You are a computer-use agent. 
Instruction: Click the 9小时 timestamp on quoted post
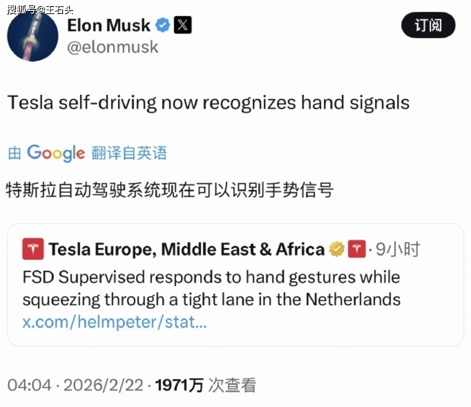397,249
